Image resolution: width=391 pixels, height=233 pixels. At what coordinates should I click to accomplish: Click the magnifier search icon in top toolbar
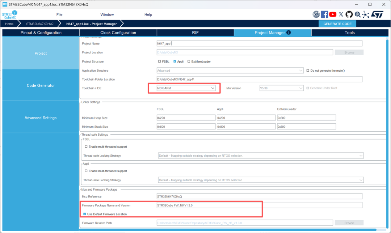(358, 14)
